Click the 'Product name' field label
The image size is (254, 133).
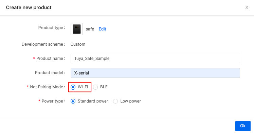pos(50,59)
